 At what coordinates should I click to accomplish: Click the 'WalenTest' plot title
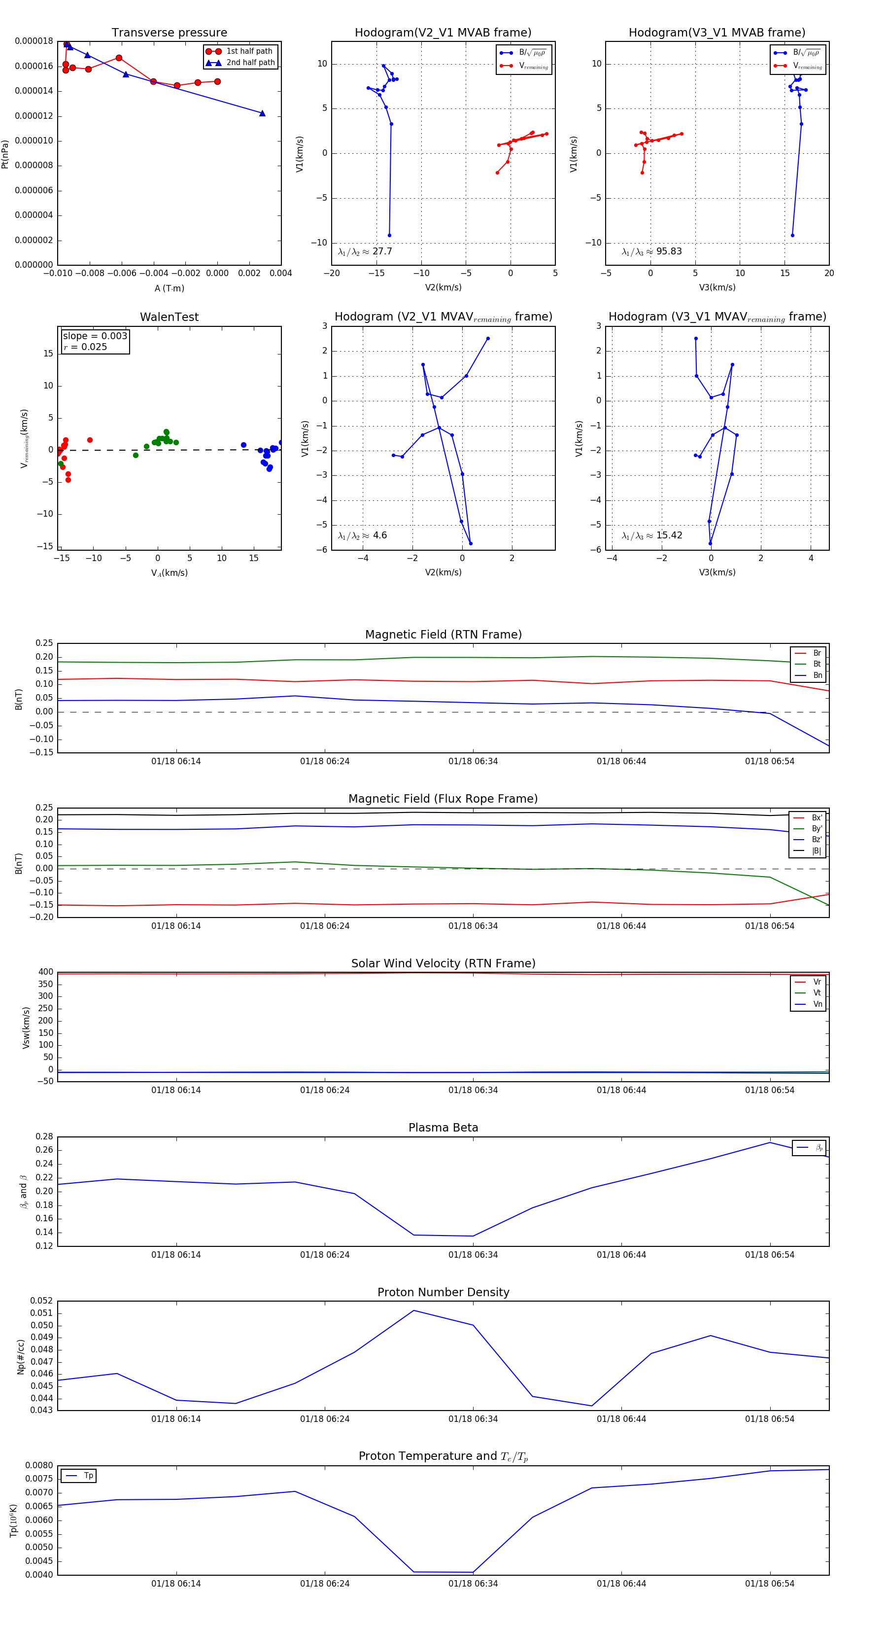click(x=169, y=317)
